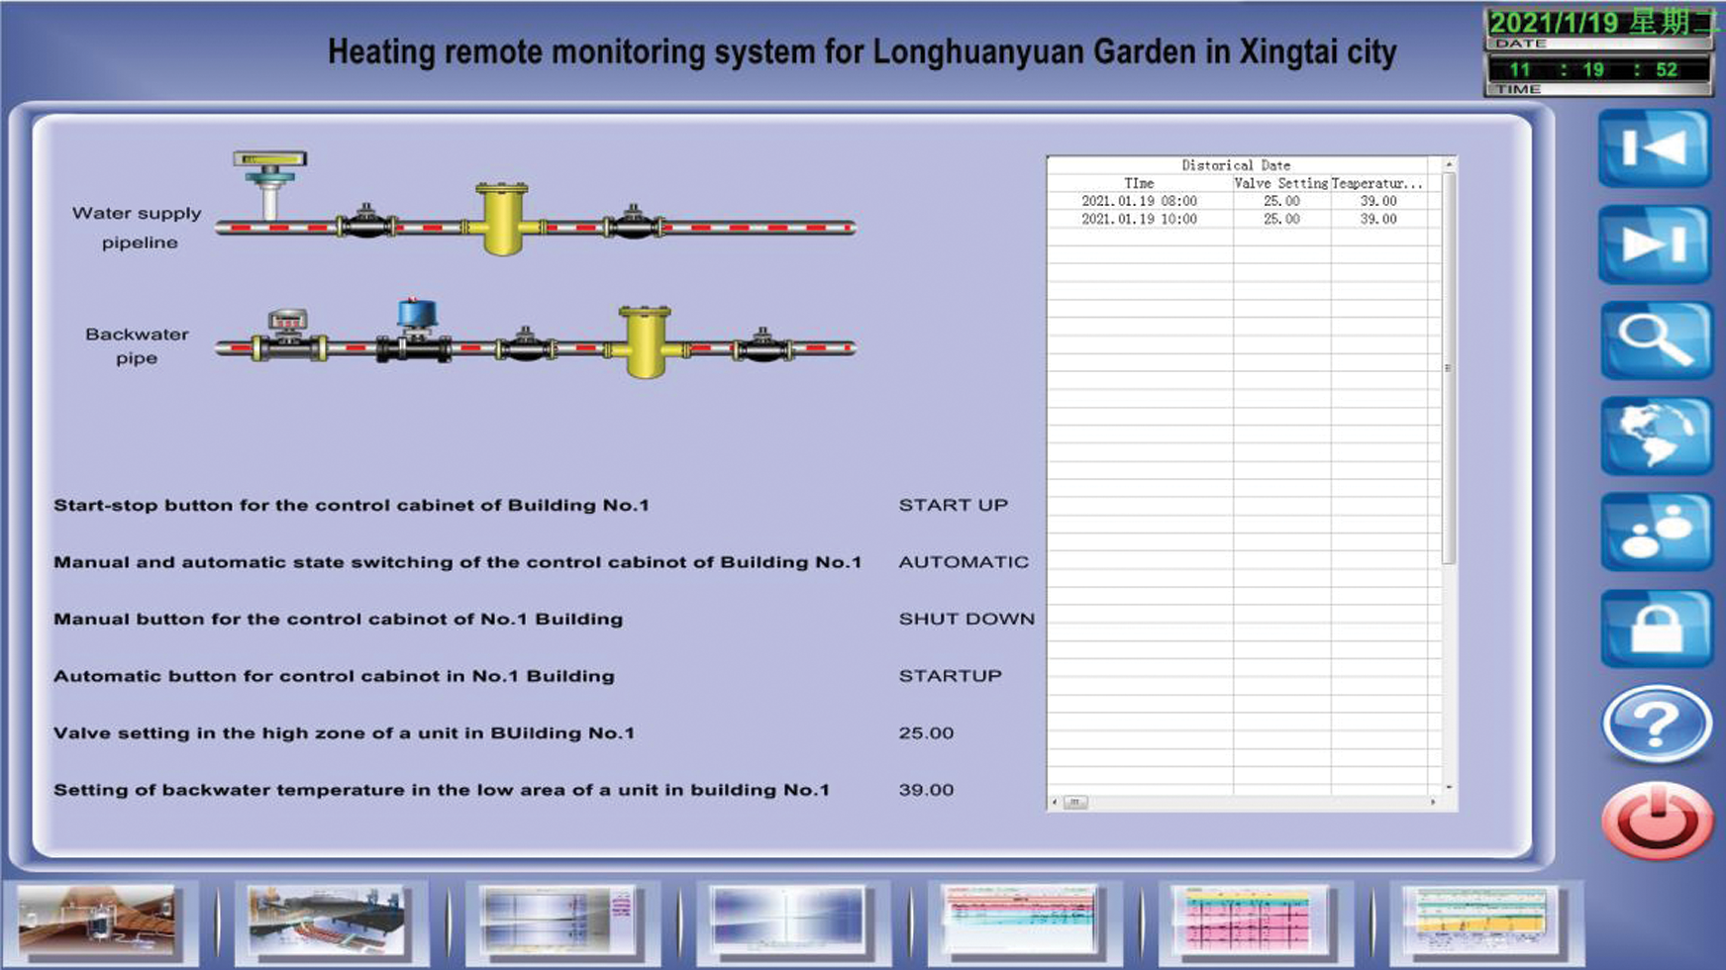Screen dimensions: 1726x970
Task: Edit valve setting value 25.00
Action: click(926, 733)
